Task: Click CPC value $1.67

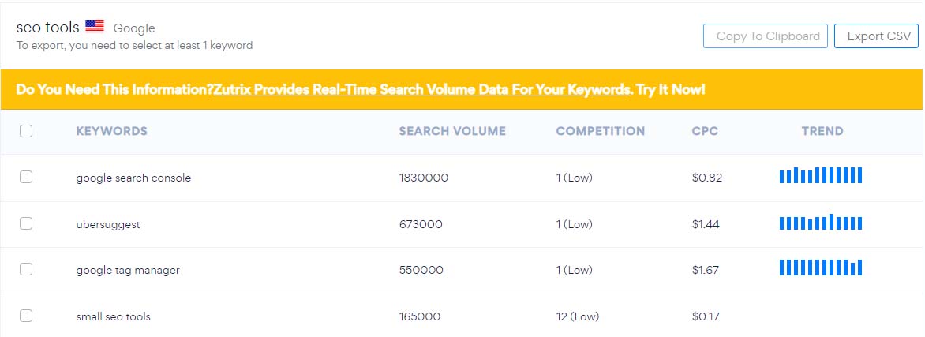Action: pyautogui.click(x=706, y=270)
